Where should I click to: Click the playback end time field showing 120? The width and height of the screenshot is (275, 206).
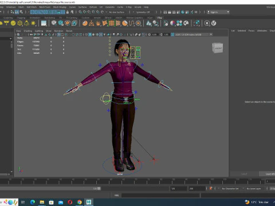click(x=179, y=188)
